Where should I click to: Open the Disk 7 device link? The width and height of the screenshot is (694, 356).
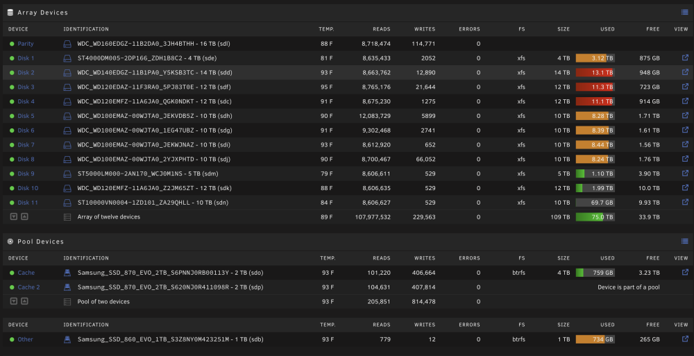[26, 145]
